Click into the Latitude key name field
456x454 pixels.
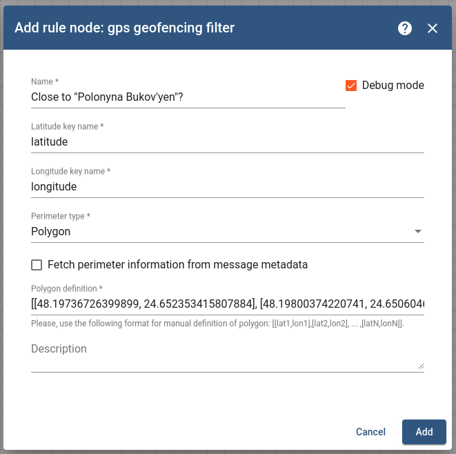(228, 142)
